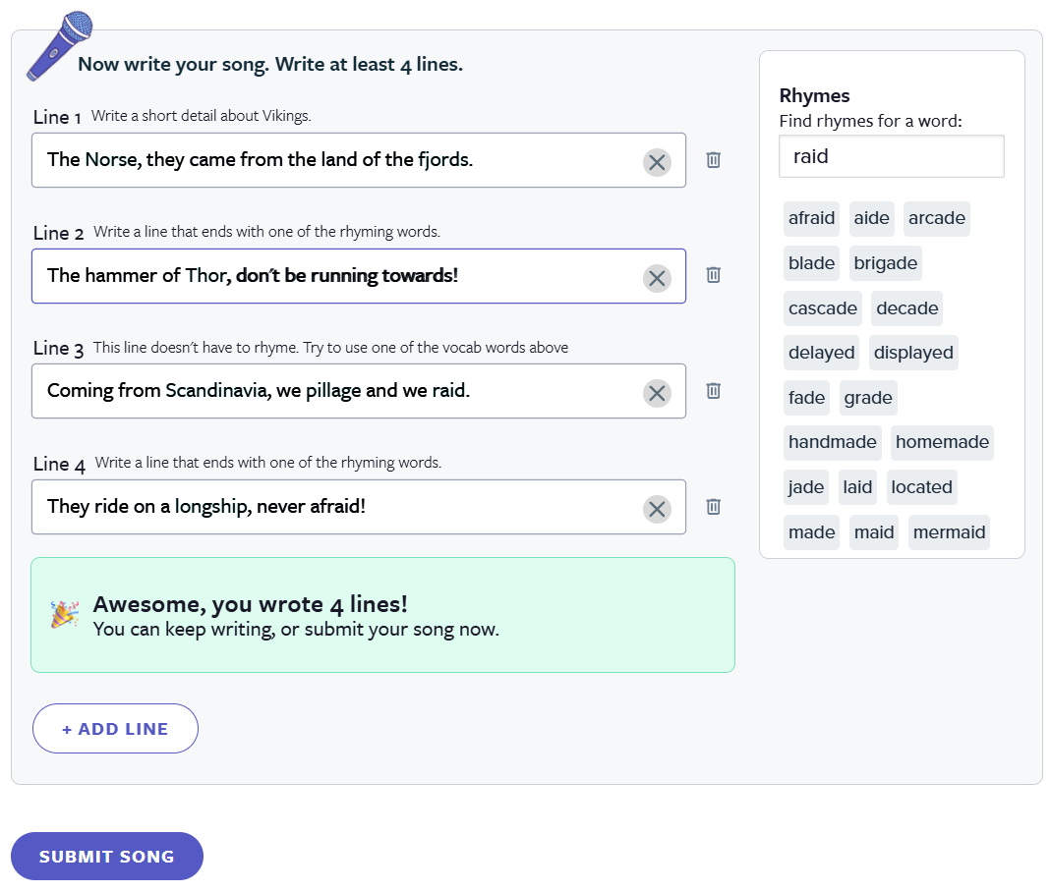Screen dimensions: 1051x892
Task: Submit the song
Action: coord(107,857)
